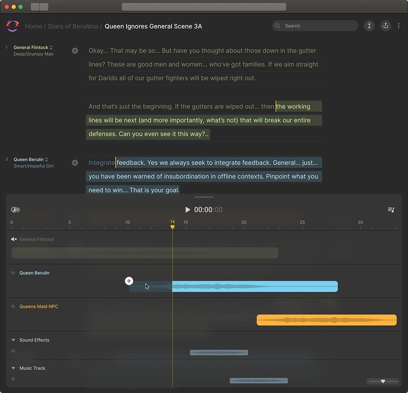This screenshot has height=393, width=408.
Task: Click the yellow playhead marker at 14
Action: click(172, 227)
